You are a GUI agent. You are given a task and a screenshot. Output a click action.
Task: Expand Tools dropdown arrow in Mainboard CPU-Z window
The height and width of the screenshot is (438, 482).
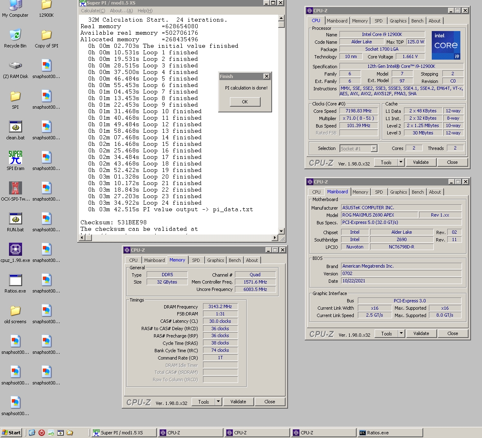coord(401,333)
